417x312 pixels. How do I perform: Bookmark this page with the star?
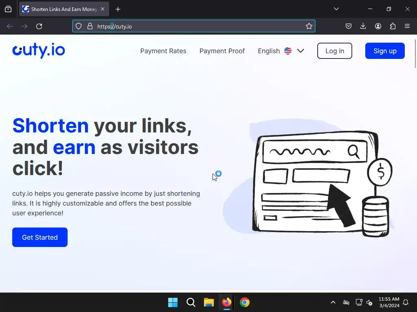(309, 26)
